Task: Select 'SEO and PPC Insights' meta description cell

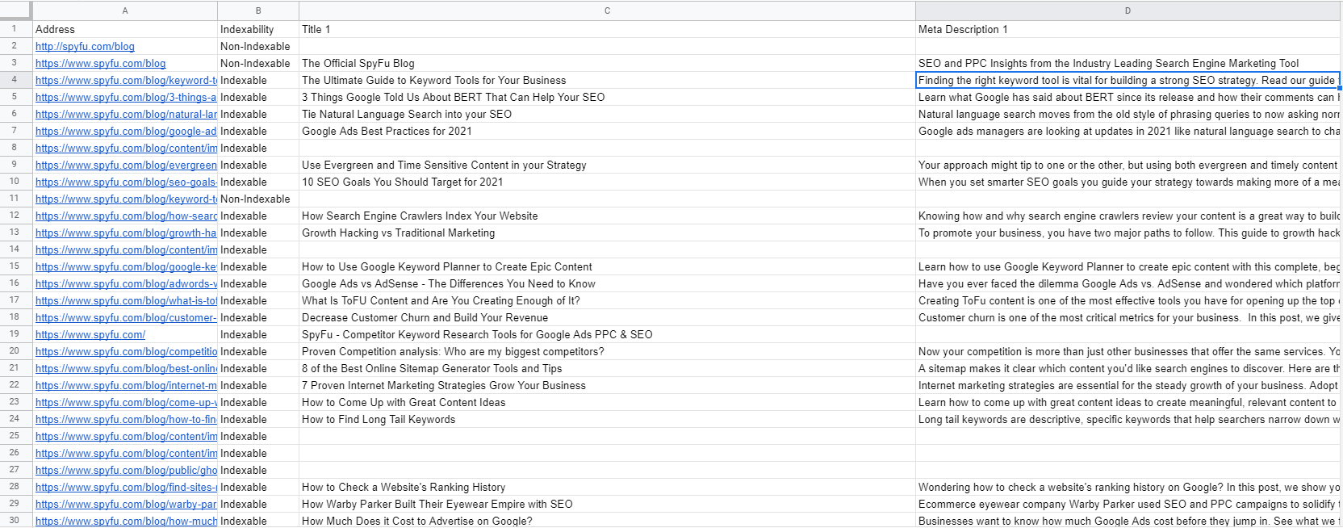Action: tap(1128, 63)
